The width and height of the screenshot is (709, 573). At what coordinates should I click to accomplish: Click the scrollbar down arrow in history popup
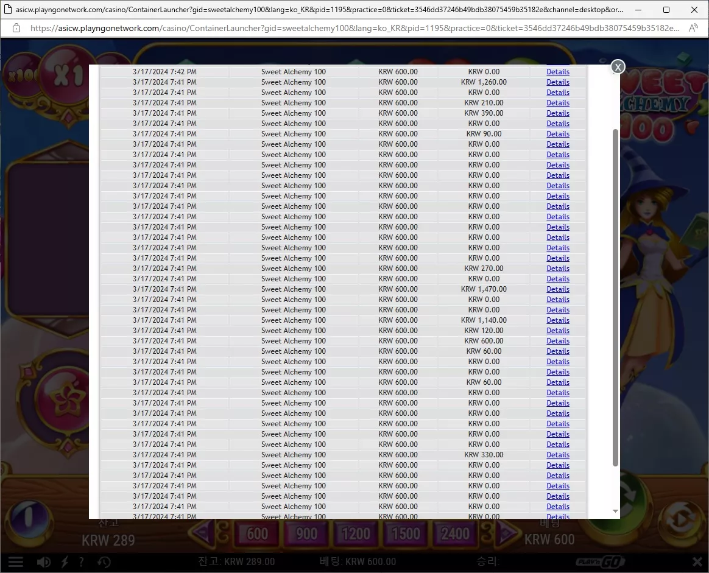coord(615,511)
